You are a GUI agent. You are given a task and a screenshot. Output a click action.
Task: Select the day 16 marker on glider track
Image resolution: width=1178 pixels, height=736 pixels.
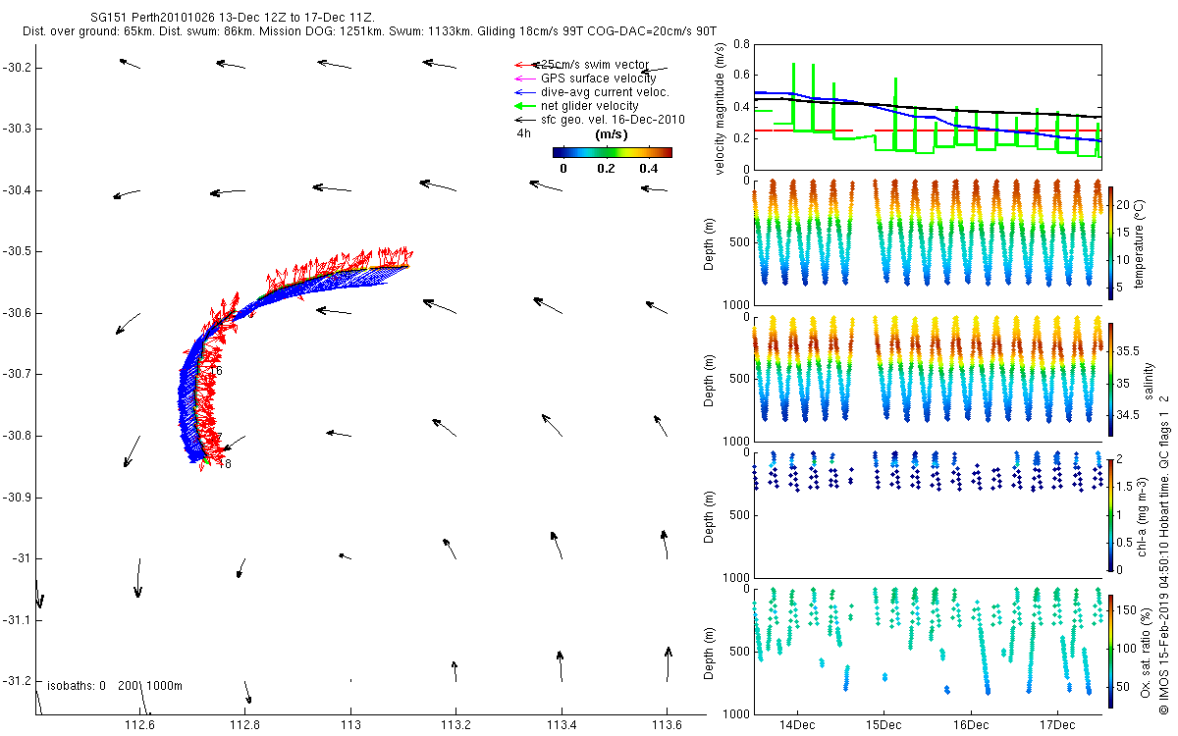(x=216, y=371)
